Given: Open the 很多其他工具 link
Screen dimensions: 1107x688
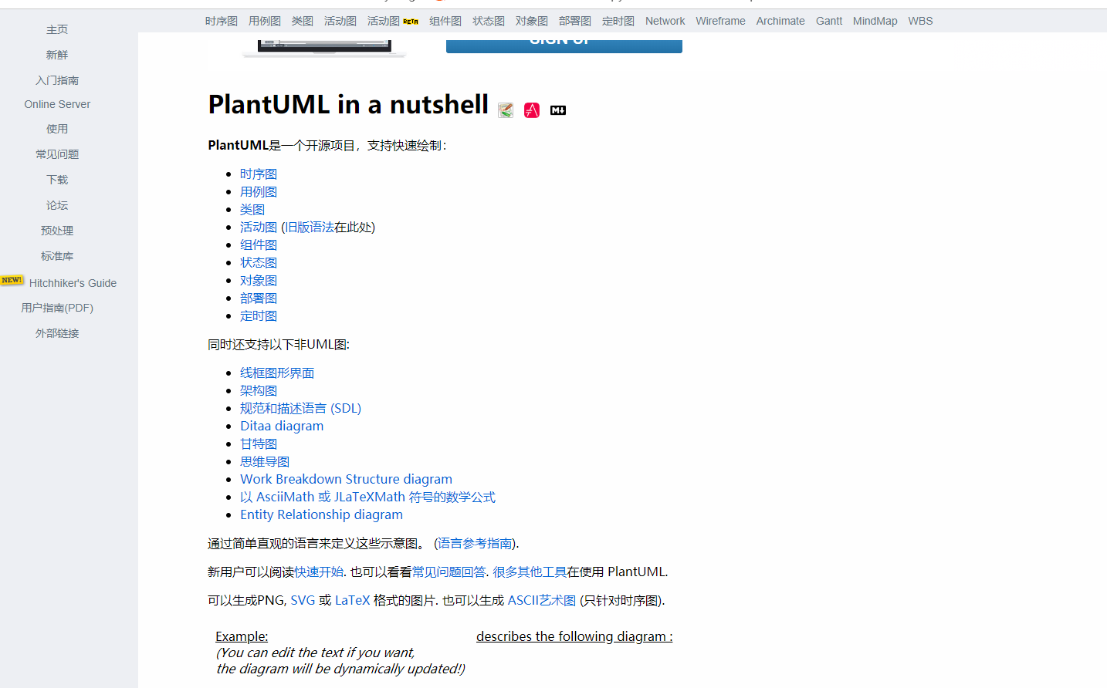Looking at the screenshot, I should coord(530,572).
